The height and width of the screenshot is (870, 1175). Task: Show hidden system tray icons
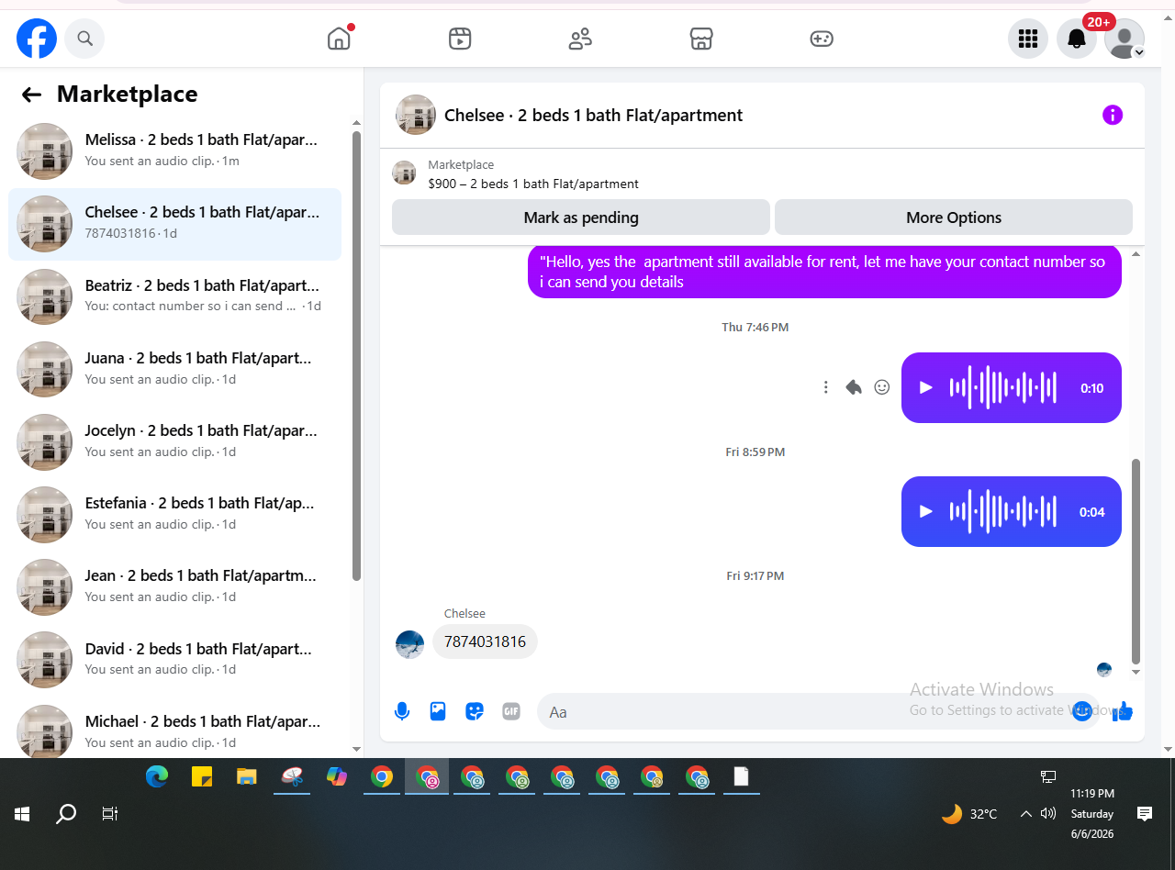pyautogui.click(x=1026, y=814)
